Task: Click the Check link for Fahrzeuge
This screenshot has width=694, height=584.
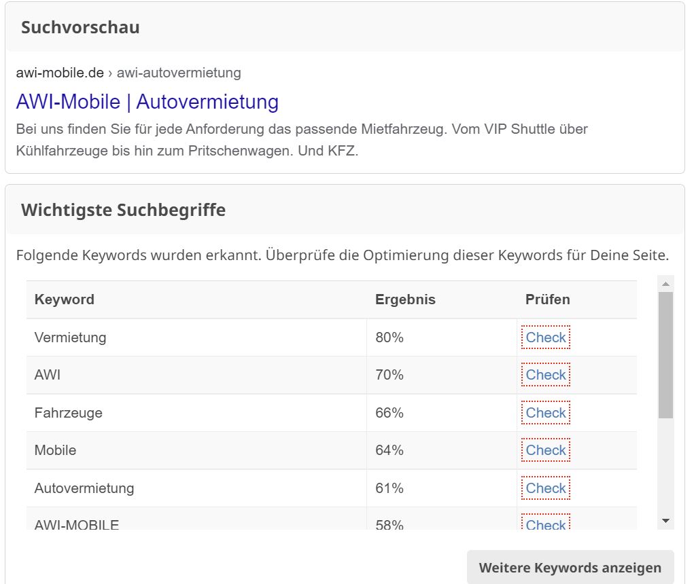Action: tap(545, 412)
